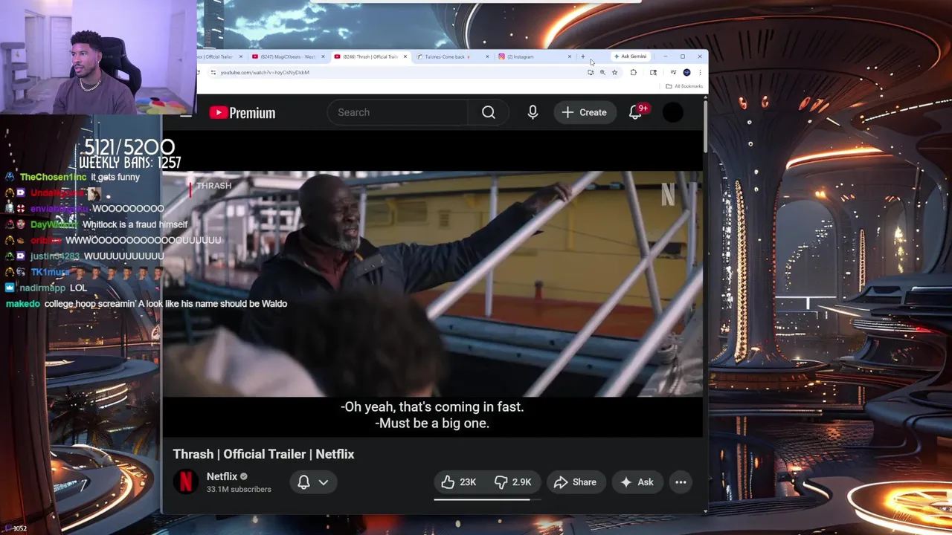This screenshot has height=535, width=952.
Task: Open the Netflix channel name link
Action: pos(222,476)
